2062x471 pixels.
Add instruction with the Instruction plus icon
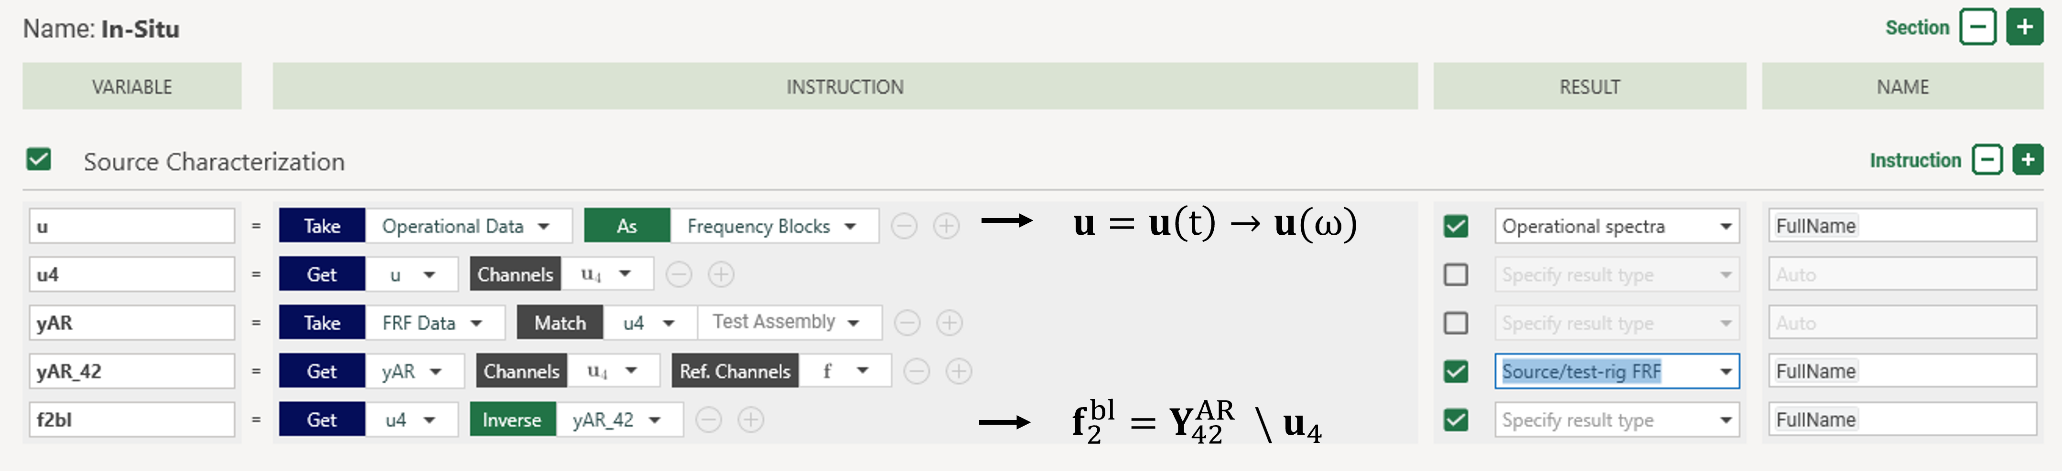[x=2027, y=160]
